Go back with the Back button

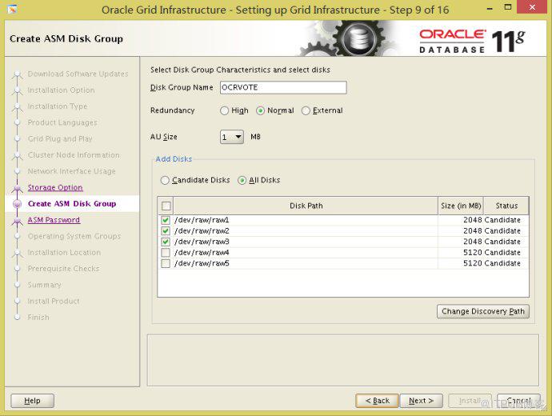pos(377,401)
